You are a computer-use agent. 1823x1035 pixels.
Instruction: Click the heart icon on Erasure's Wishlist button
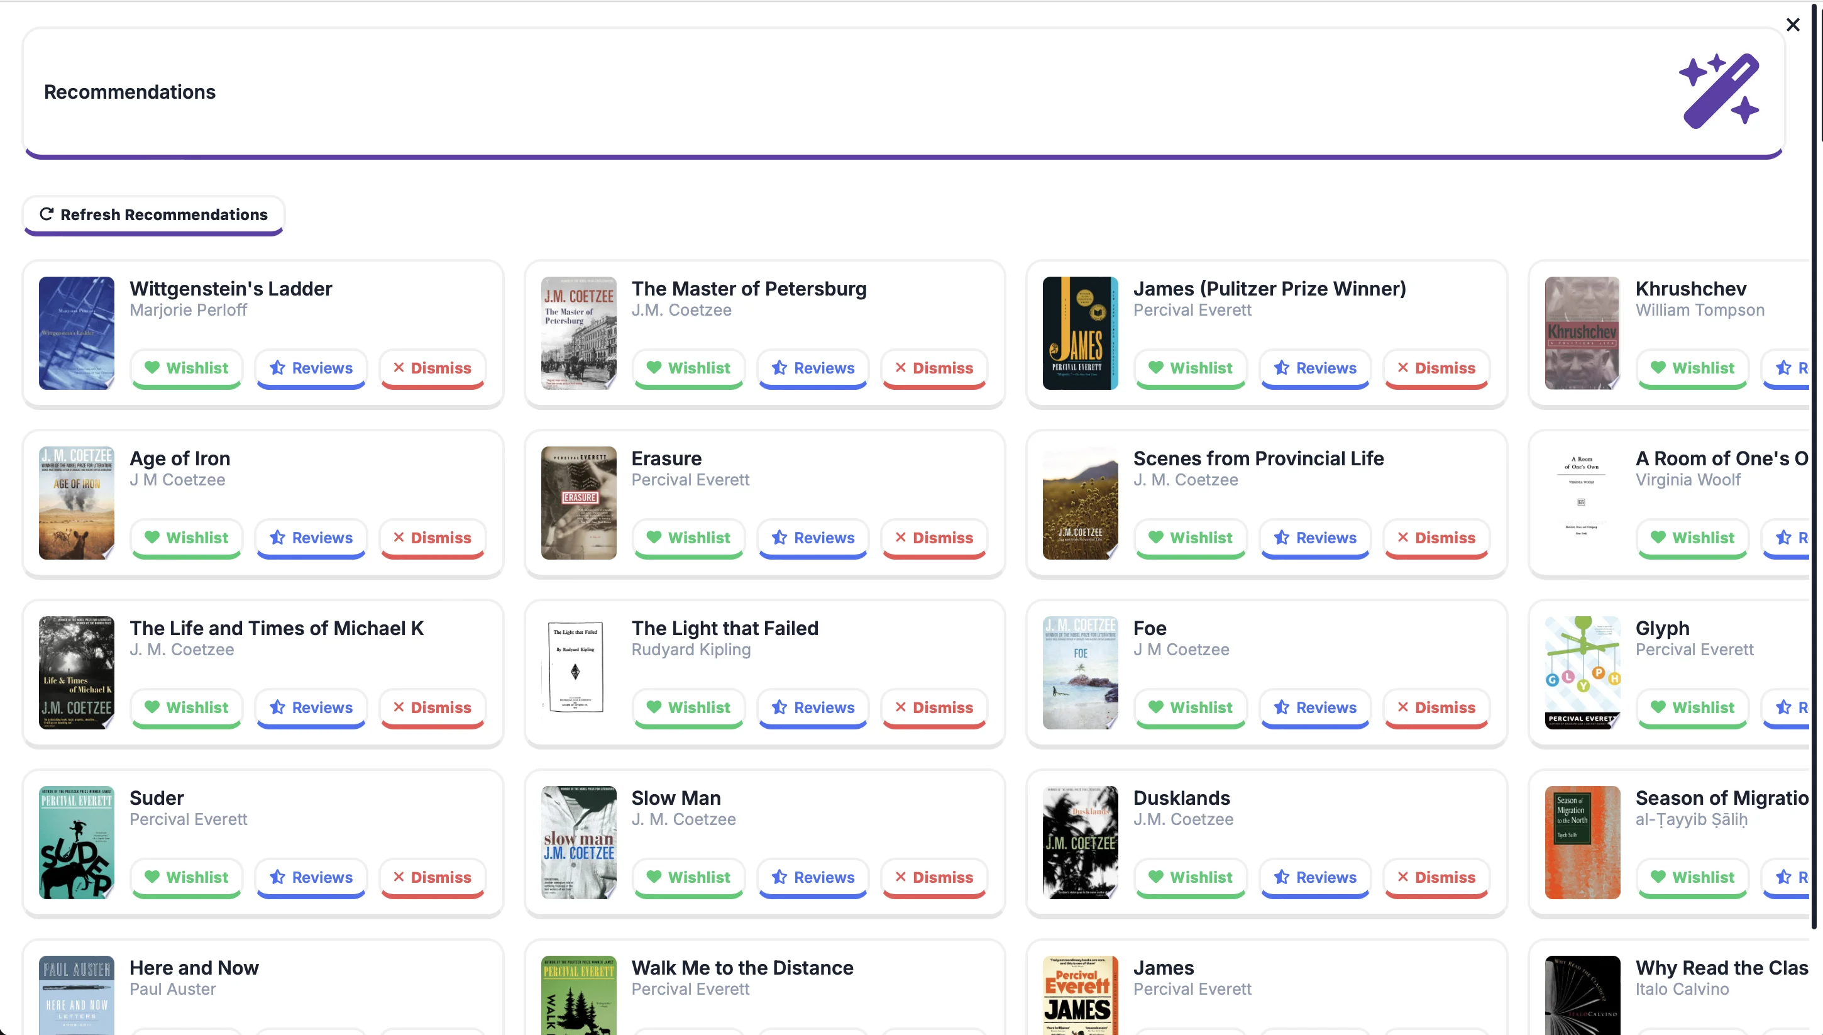(x=654, y=538)
